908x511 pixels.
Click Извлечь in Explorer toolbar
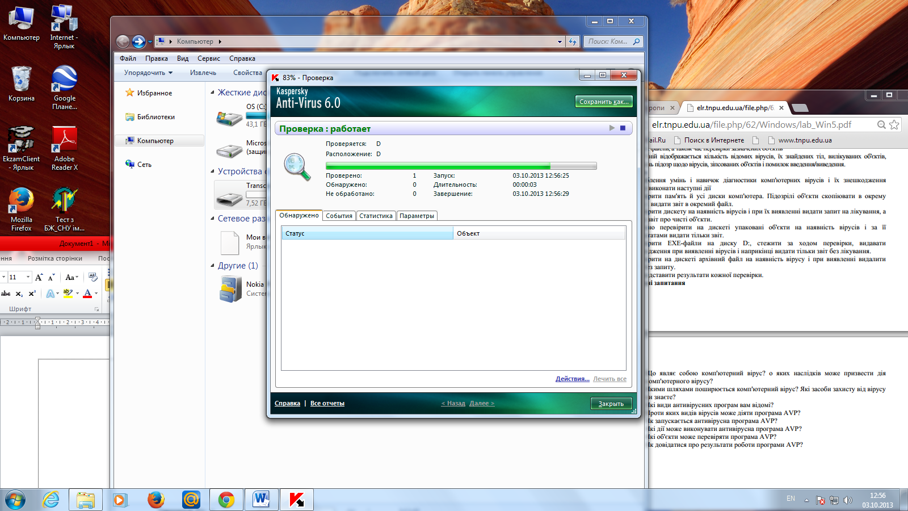(x=203, y=73)
